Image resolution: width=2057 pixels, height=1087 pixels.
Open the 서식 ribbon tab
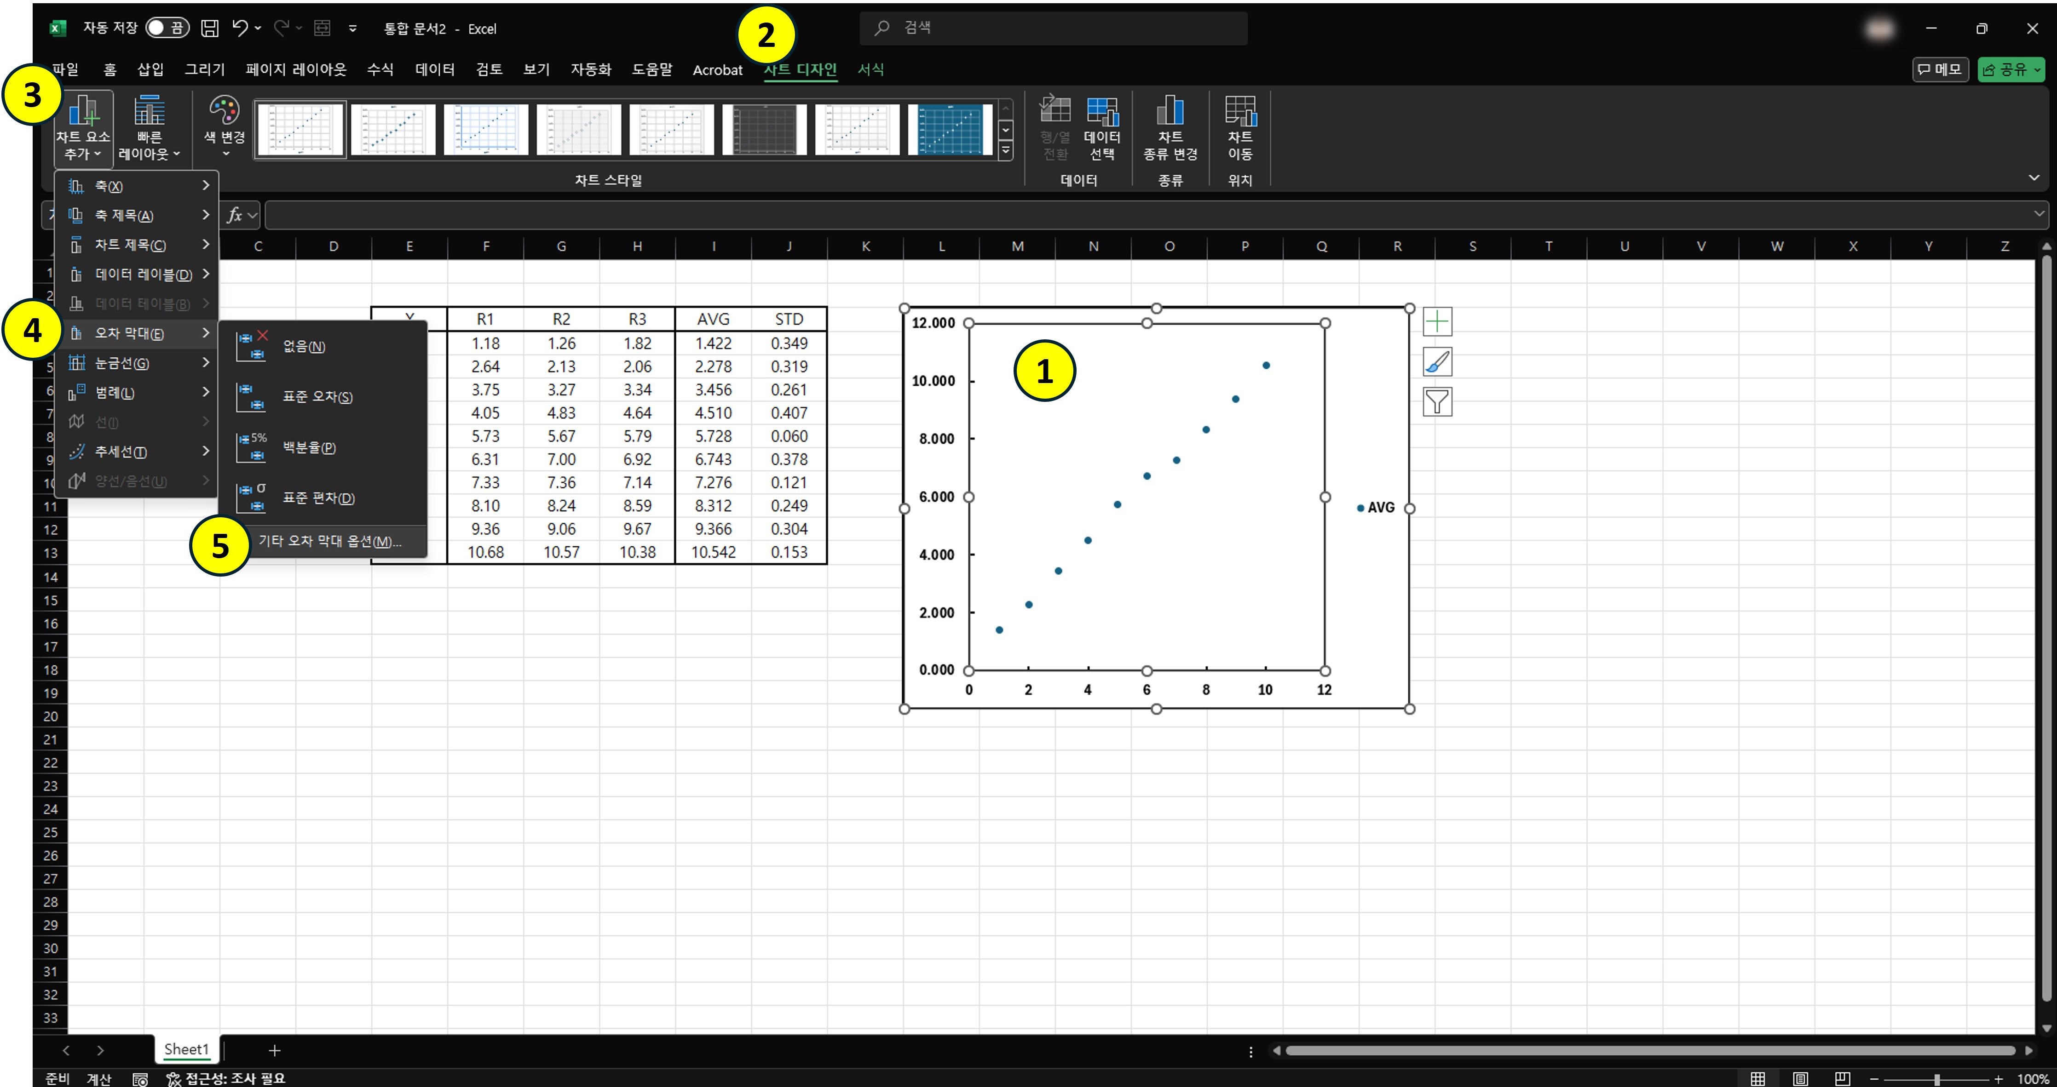[870, 69]
